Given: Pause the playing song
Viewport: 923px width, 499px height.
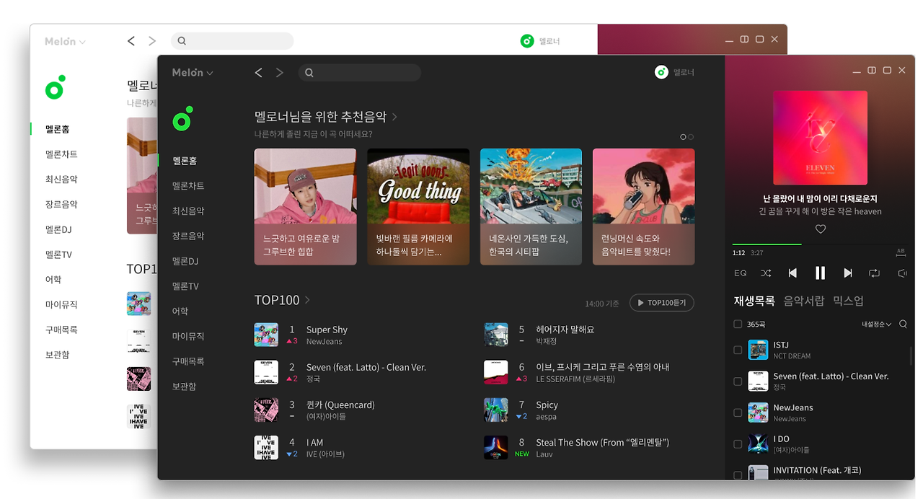Looking at the screenshot, I should coord(820,273).
